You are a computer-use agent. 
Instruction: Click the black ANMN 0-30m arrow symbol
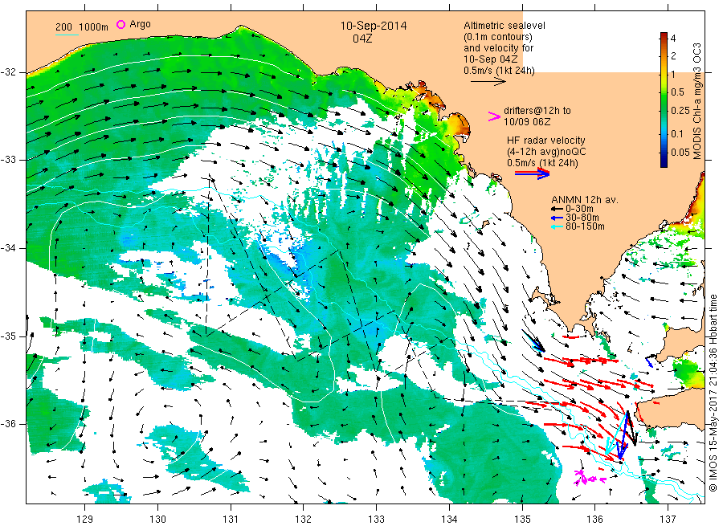coord(557,210)
